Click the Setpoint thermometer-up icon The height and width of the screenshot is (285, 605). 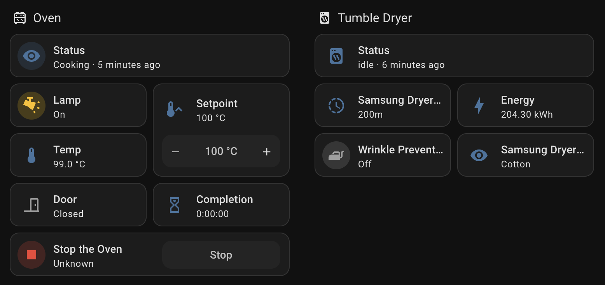175,109
